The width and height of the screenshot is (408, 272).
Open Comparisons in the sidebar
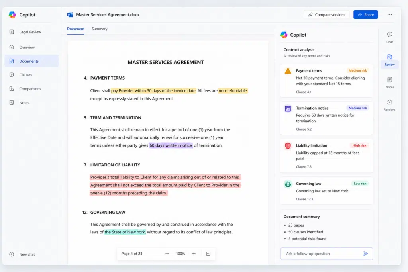click(x=30, y=89)
